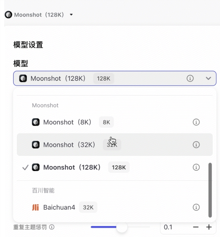The height and width of the screenshot is (237, 220).
Task: Click Moonshot logo in selected model field
Action: tap(23, 78)
